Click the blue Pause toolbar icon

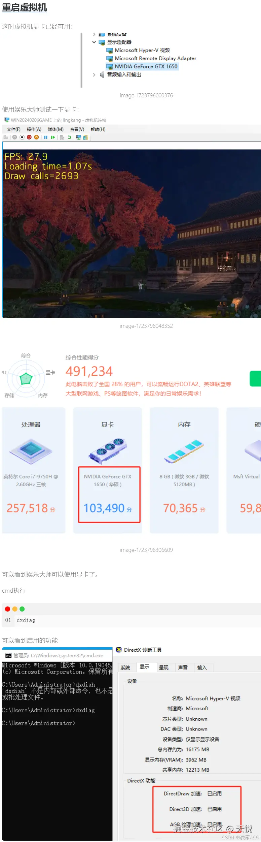pyautogui.click(x=45, y=137)
